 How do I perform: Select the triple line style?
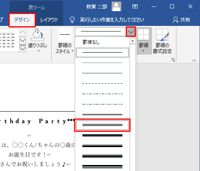click(x=102, y=125)
